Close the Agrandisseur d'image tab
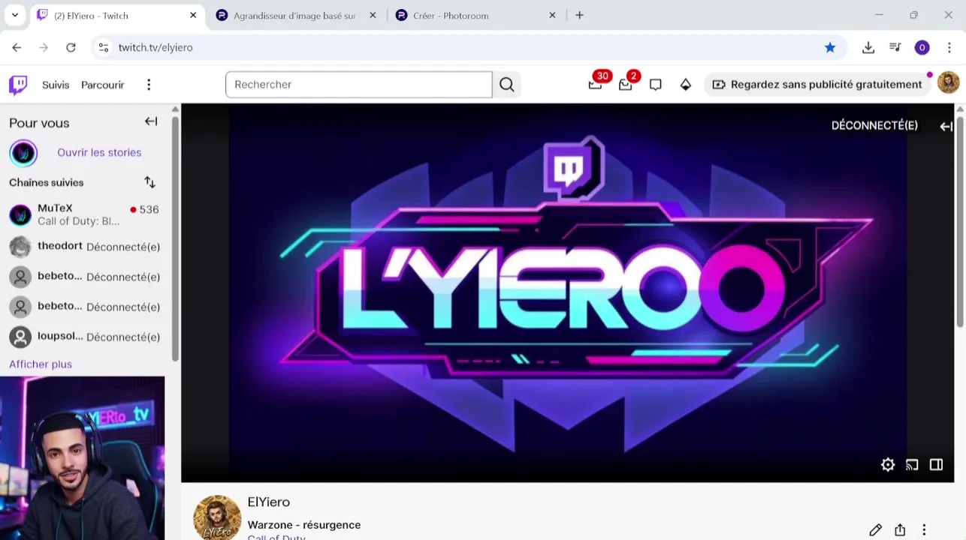This screenshot has width=966, height=540. click(x=373, y=15)
